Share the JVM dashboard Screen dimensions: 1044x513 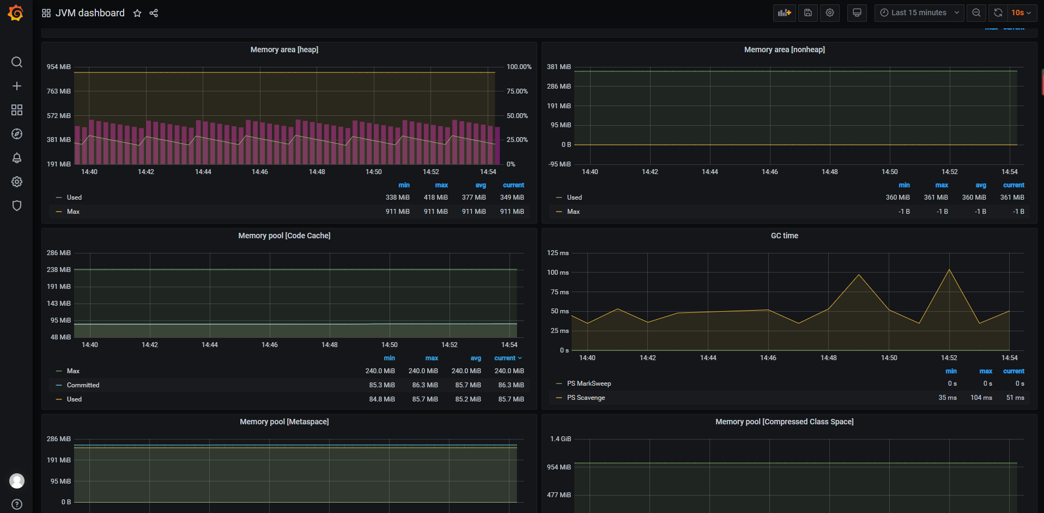tap(154, 13)
